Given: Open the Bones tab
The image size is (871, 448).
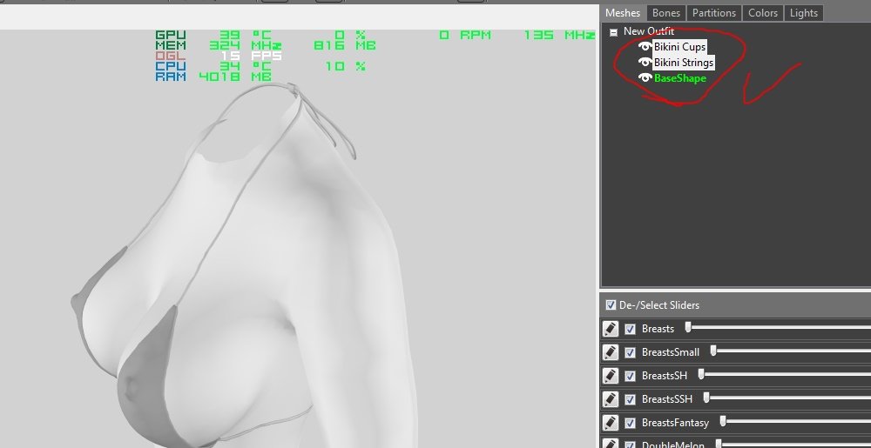Looking at the screenshot, I should (x=666, y=13).
